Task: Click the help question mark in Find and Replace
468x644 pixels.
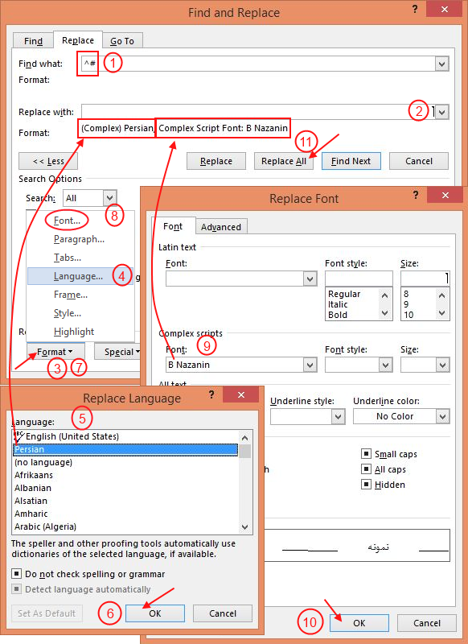Action: (415, 9)
